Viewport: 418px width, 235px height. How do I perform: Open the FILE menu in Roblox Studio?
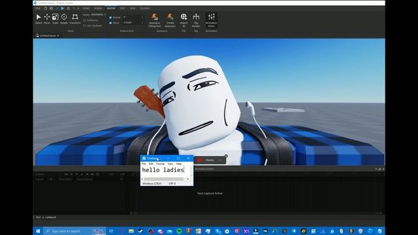point(38,8)
